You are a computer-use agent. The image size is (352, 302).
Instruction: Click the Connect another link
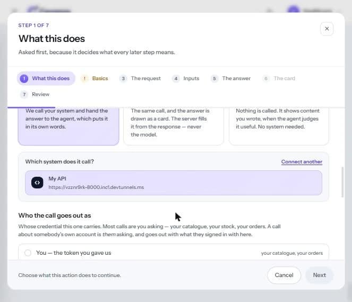click(x=302, y=162)
